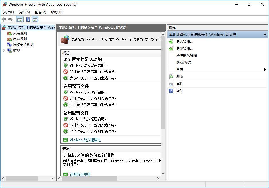Open the 连接安全规则 link in 开始 section
Viewport: 269px width, 188px height.
[80, 174]
